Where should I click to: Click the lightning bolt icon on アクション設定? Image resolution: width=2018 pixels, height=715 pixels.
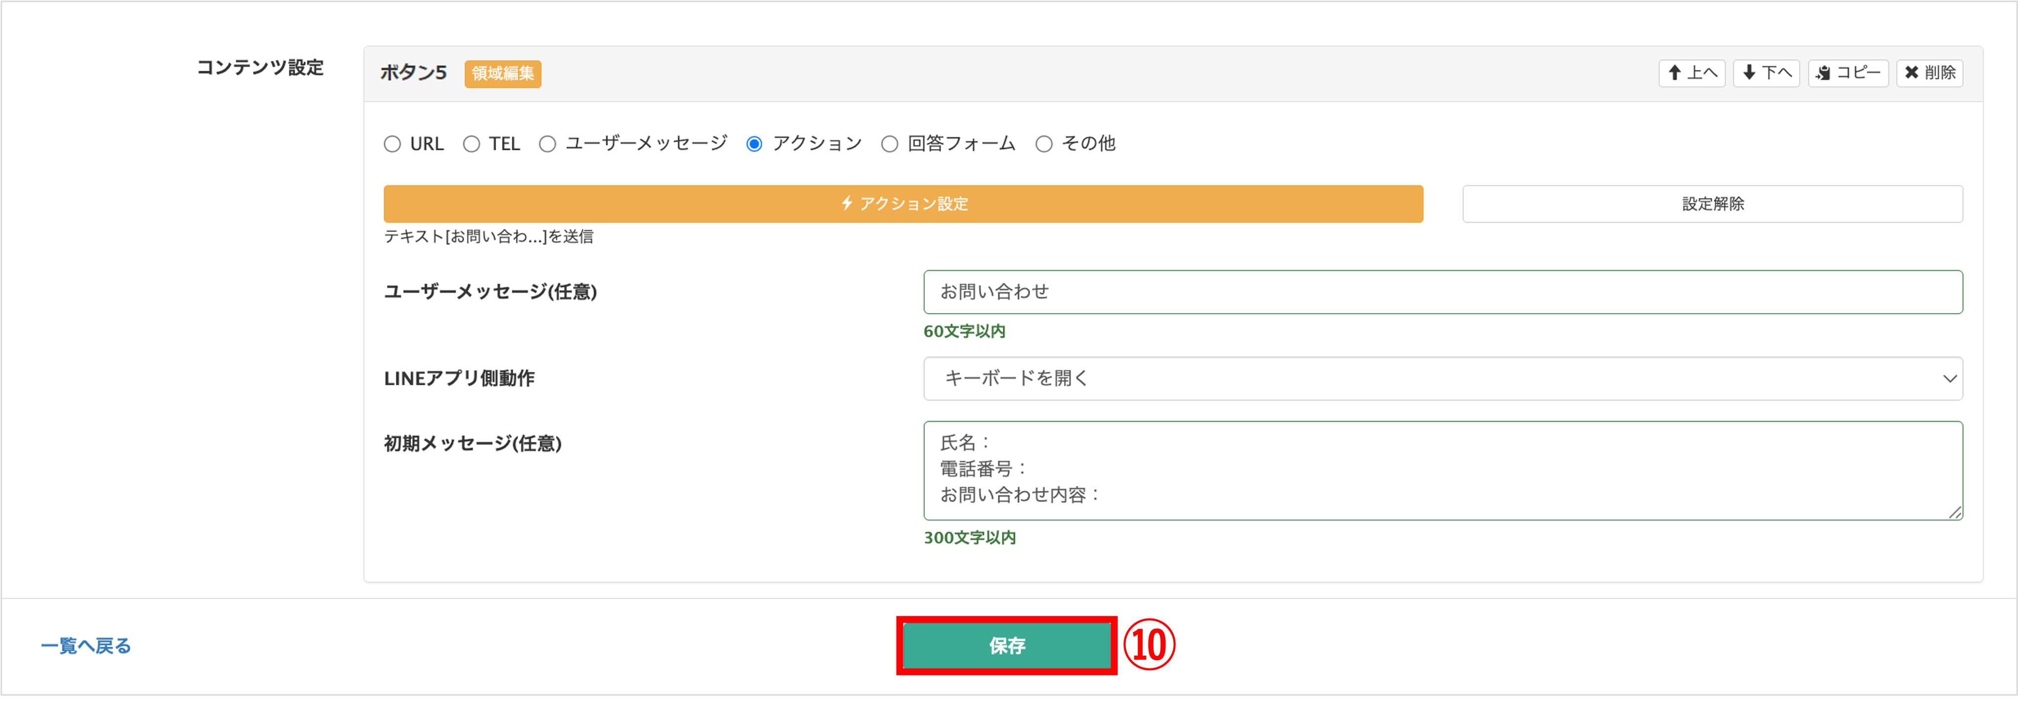pyautogui.click(x=848, y=203)
